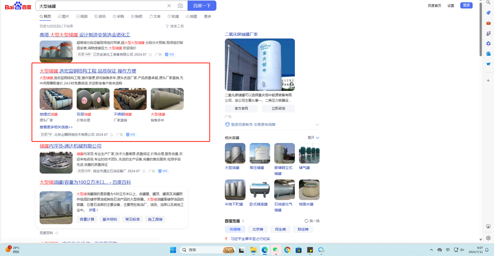This screenshot has width=494, height=256.
Task: Open the 搜索工具 filter options
Action: (x=175, y=26)
